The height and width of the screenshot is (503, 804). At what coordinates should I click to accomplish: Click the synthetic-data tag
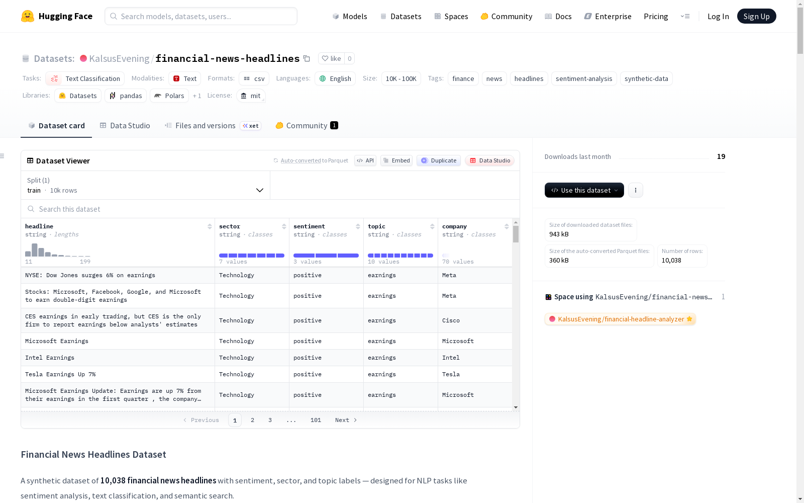click(646, 78)
